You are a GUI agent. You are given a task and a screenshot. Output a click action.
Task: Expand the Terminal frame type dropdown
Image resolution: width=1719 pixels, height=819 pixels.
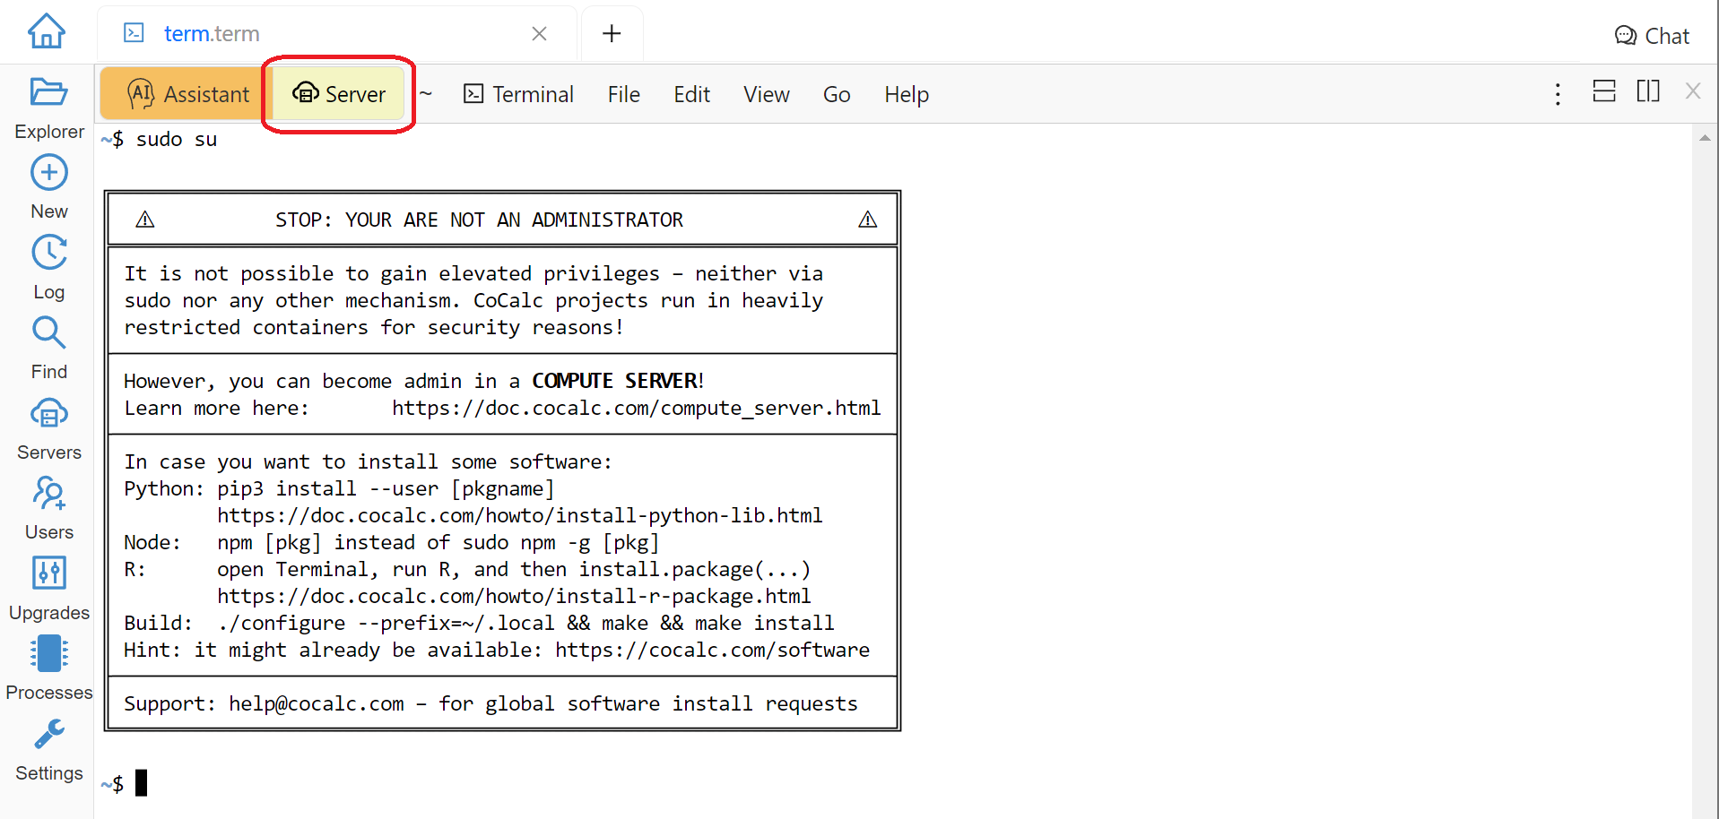(518, 94)
